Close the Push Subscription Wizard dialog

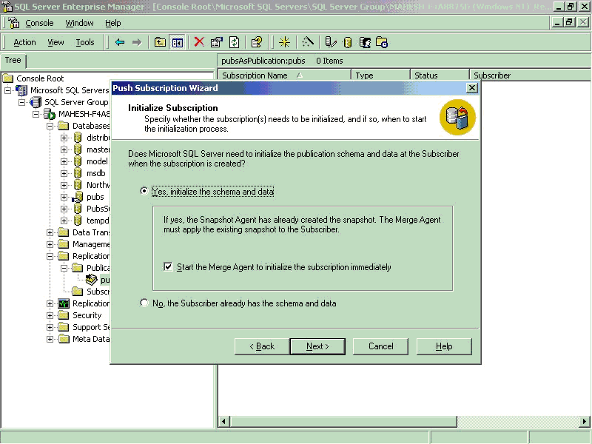472,88
